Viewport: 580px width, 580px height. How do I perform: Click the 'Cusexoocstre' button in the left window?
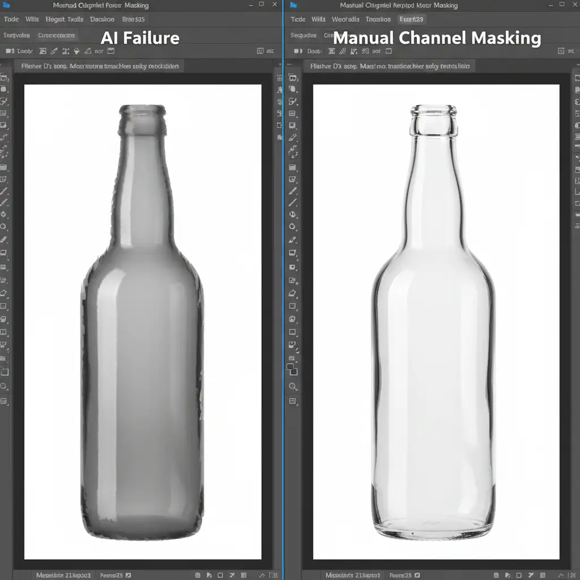point(56,35)
